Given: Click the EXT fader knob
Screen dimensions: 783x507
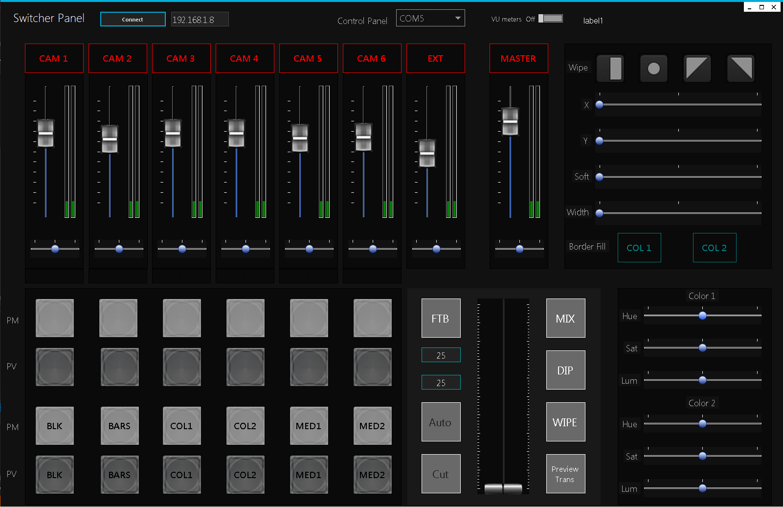Looking at the screenshot, I should click(427, 153).
